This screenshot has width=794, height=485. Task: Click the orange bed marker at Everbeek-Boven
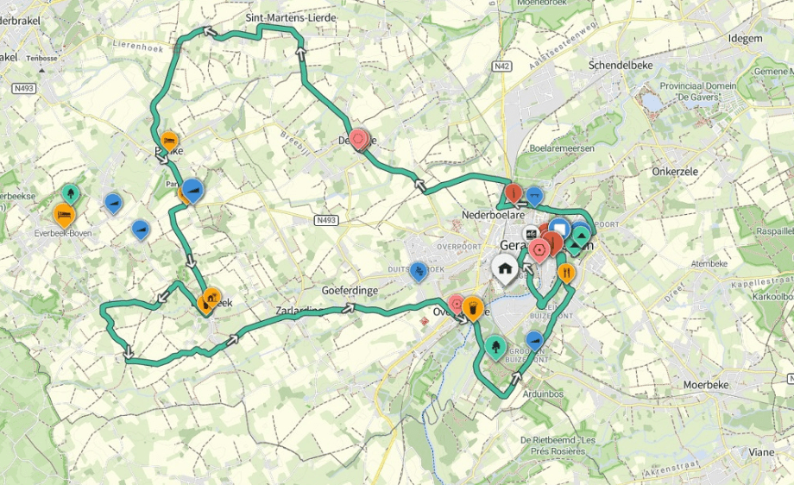click(64, 215)
